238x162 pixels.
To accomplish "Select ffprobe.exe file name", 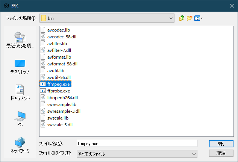I will click(59, 91).
